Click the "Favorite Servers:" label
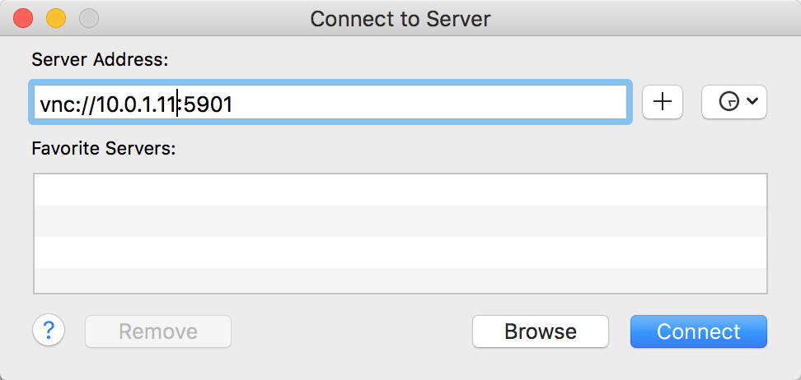 click(103, 148)
